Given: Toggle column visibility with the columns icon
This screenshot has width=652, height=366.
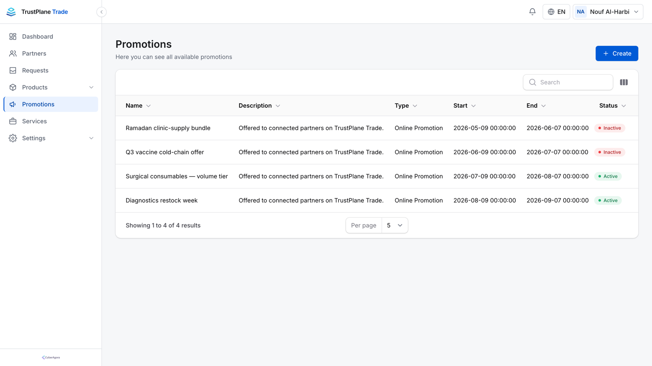Looking at the screenshot, I should coord(624,82).
